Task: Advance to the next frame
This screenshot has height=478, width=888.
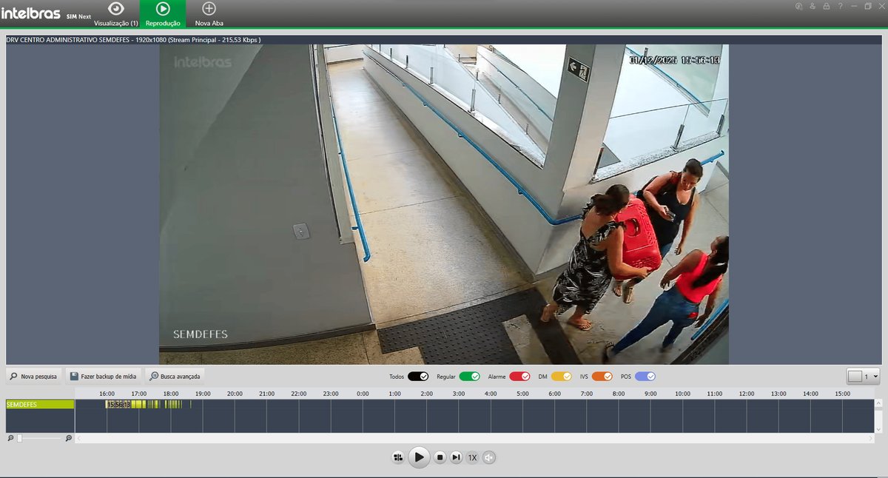Action: (457, 457)
